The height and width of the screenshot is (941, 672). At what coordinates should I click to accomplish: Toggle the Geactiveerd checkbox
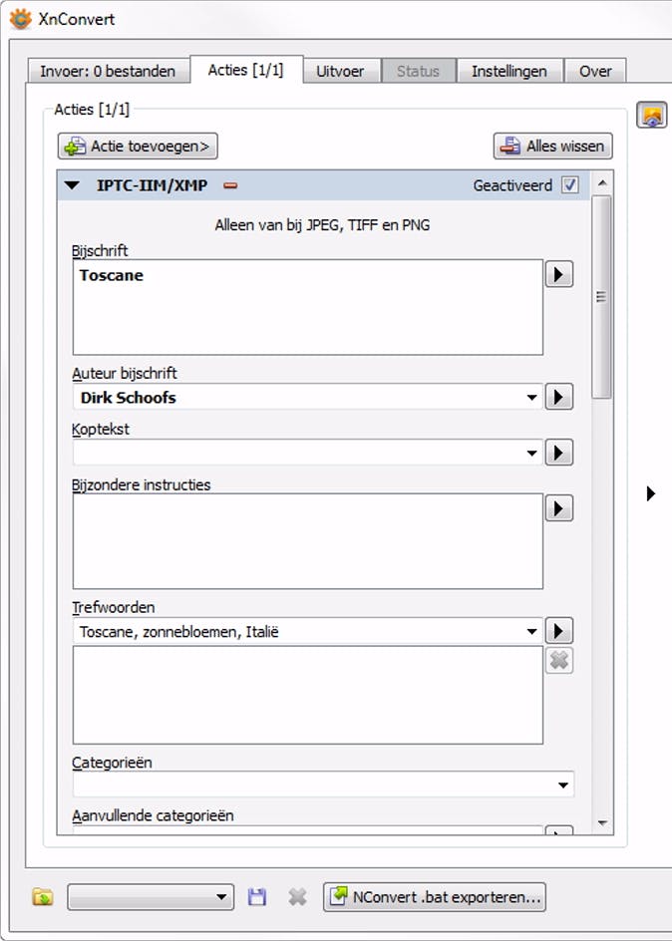[569, 185]
